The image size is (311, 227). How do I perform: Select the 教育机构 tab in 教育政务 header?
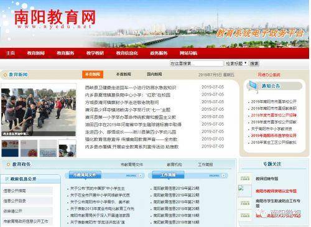pyautogui.click(x=175, y=165)
